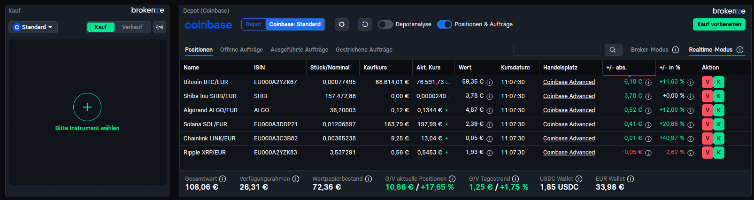The height and width of the screenshot is (200, 754).
Task: Open Coinbase Advanced link in Algorand row
Action: tap(569, 110)
